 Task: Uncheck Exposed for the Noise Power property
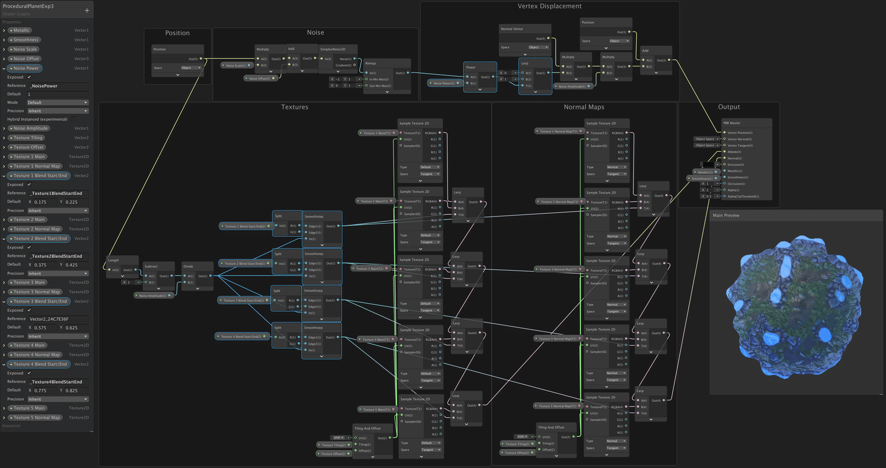click(x=29, y=77)
